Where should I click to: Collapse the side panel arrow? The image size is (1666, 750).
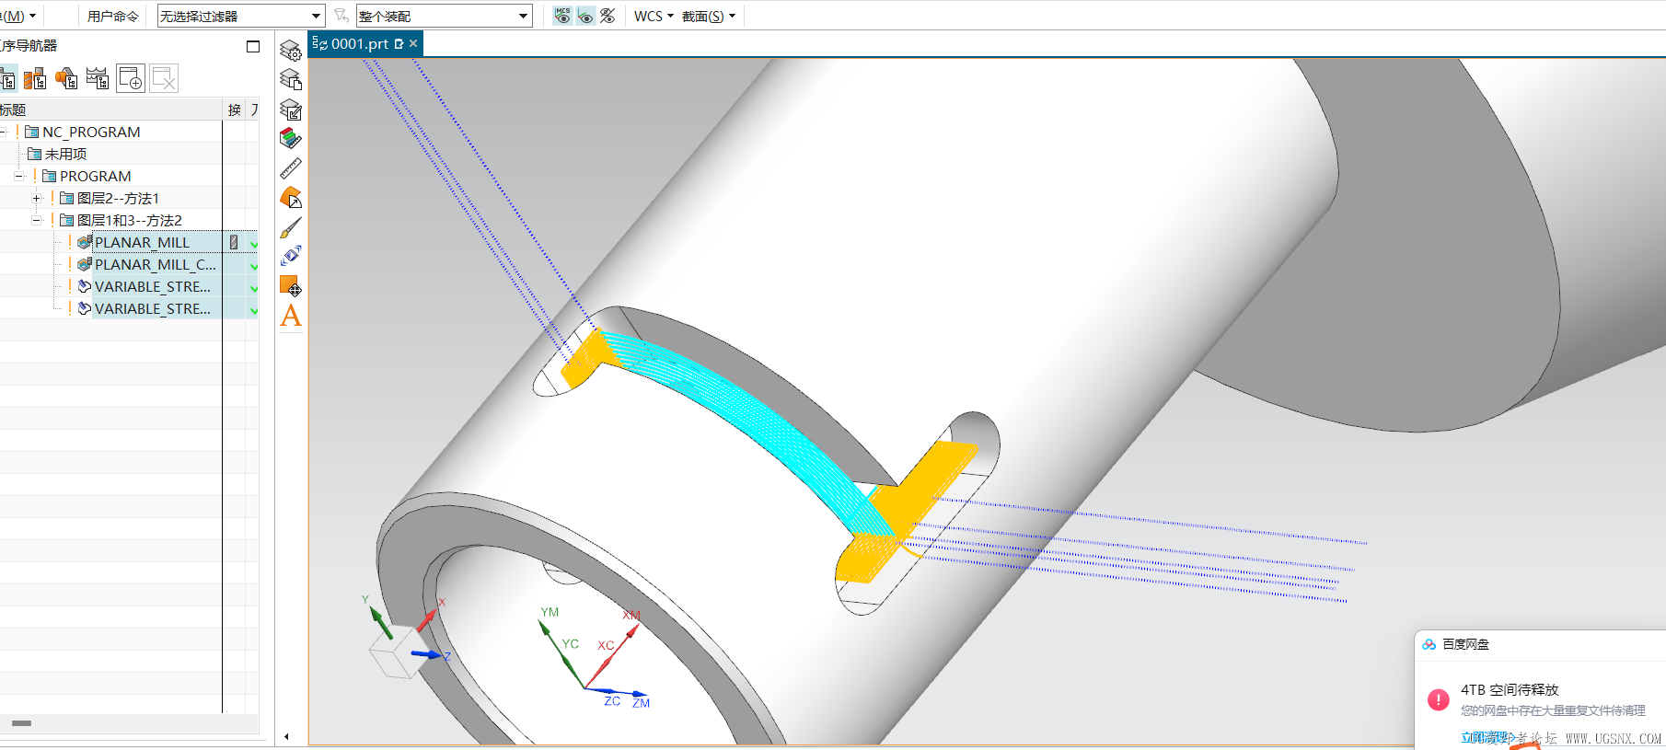(x=286, y=736)
